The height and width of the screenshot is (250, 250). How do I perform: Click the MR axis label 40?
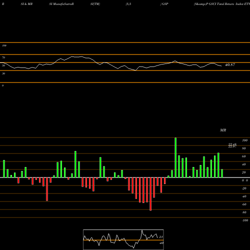244,164
